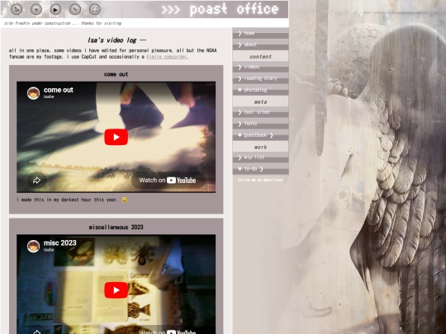This screenshot has height=334, width=446.
Task: Open wip list in sidebar
Action: (x=260, y=157)
